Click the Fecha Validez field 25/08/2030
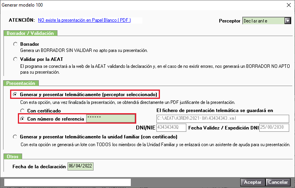The width and height of the screenshot is (295, 188). (274, 128)
